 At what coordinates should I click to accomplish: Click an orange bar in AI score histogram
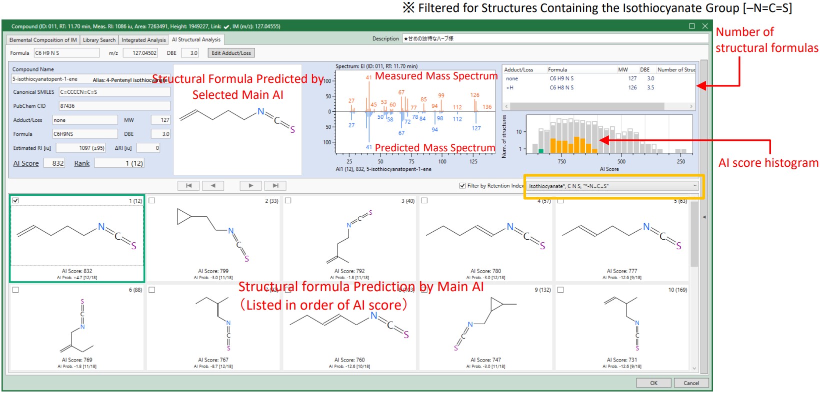click(x=577, y=145)
